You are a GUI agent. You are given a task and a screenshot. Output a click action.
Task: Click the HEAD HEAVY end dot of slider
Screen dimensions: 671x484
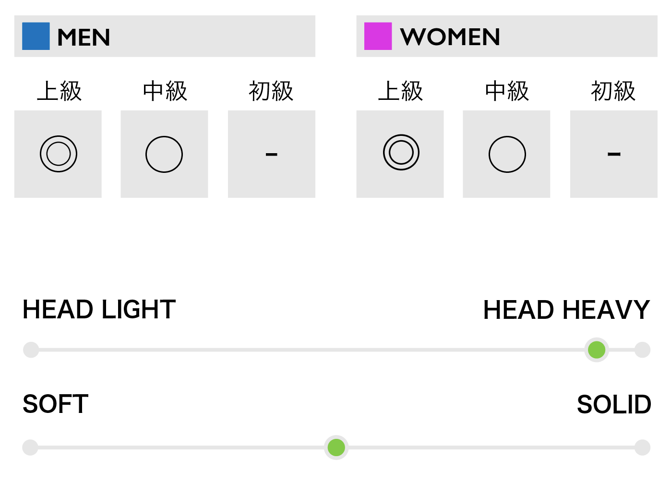tap(642, 350)
